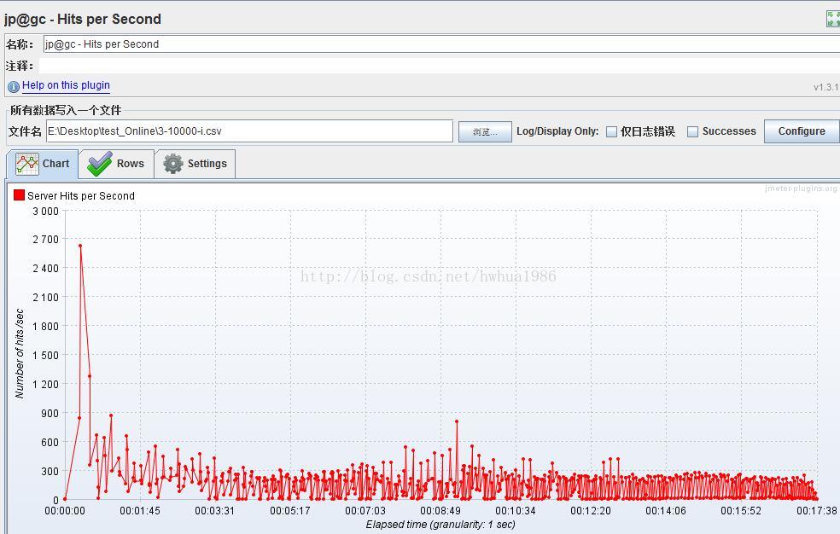Image resolution: width=840 pixels, height=534 pixels.
Task: Click the gear Settings icon
Action: 173,164
